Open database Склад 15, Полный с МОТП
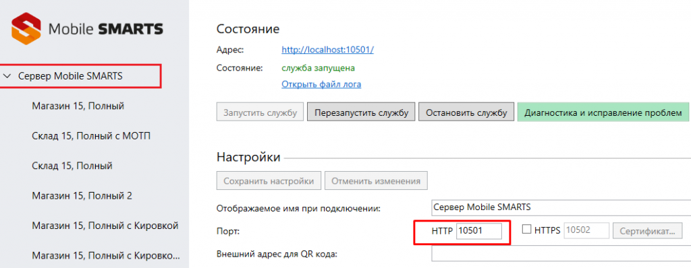691x268 pixels. pos(91,136)
